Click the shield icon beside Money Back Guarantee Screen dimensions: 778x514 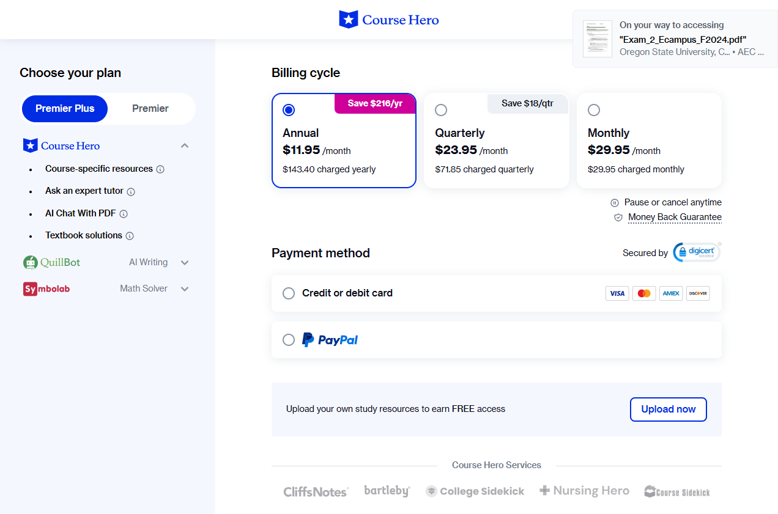pyautogui.click(x=618, y=218)
